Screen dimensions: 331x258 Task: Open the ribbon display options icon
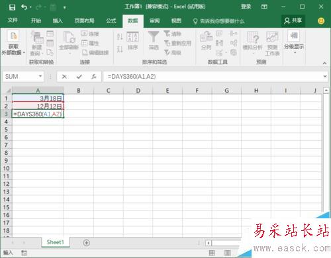point(264,7)
